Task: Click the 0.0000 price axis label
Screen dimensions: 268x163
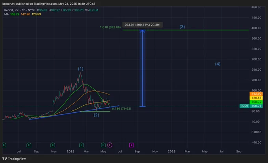Action: click(x=257, y=132)
